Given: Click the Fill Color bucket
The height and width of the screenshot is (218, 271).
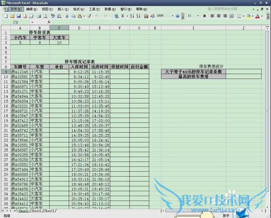Looking at the screenshot, I should point(248,16).
